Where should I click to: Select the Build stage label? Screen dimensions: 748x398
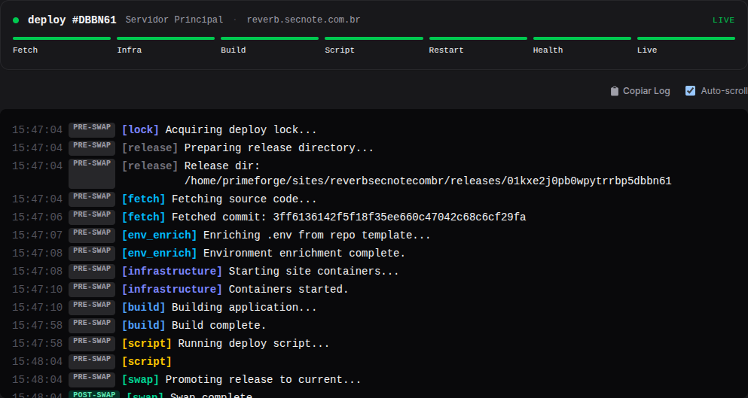pos(234,50)
